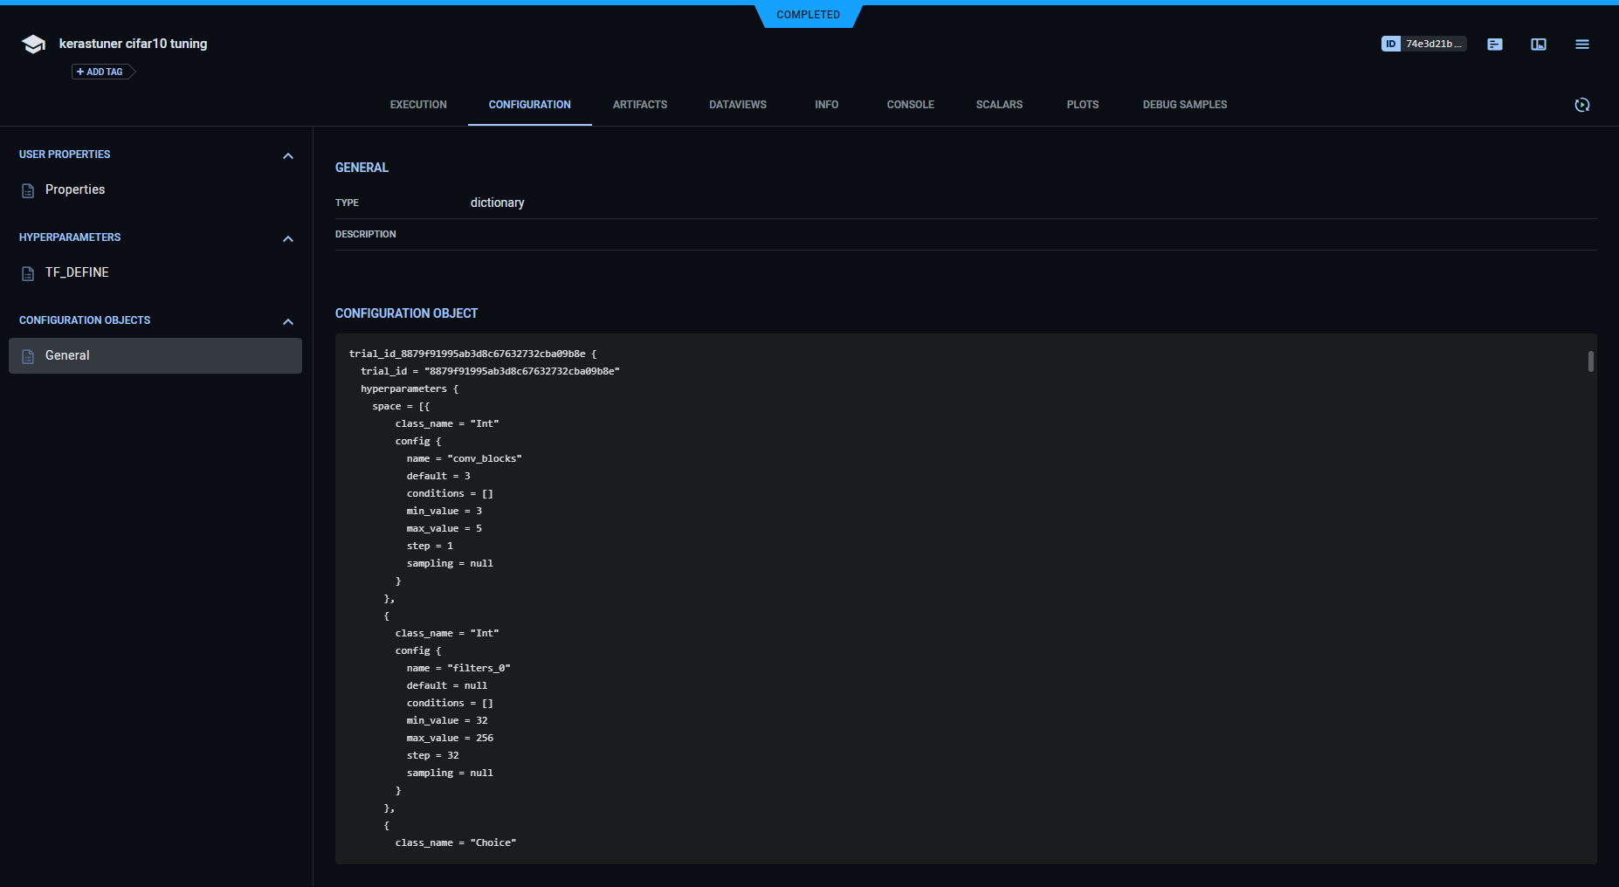Open the CONSOLE tab
Screen dimensions: 1619x887
tap(910, 104)
